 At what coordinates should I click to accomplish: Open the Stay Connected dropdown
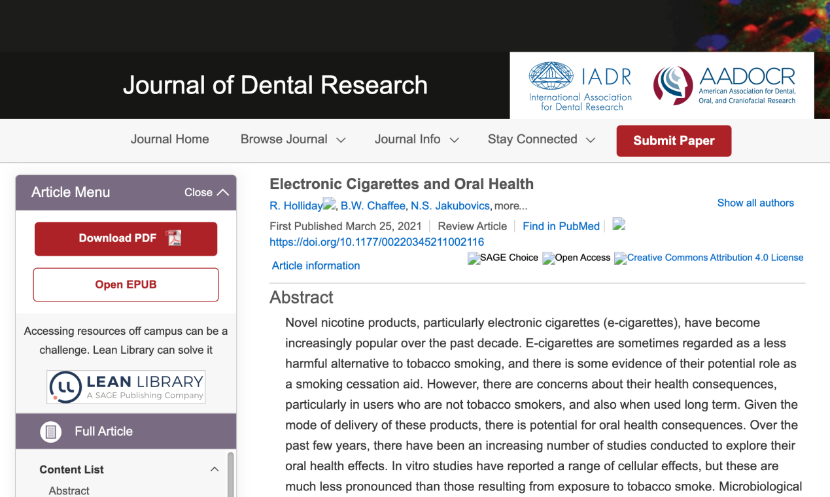click(541, 139)
